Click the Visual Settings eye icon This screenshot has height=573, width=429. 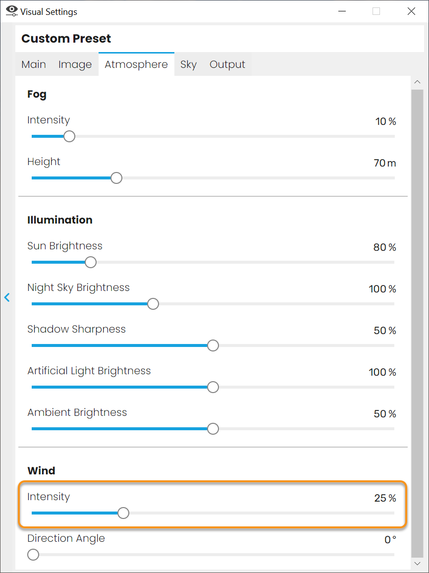coord(11,11)
